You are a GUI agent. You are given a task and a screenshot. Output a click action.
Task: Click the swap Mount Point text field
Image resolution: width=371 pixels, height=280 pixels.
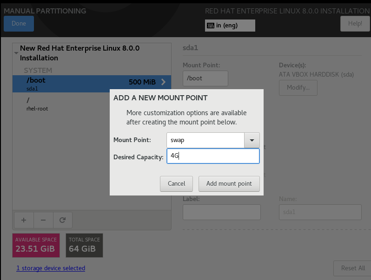click(x=205, y=140)
